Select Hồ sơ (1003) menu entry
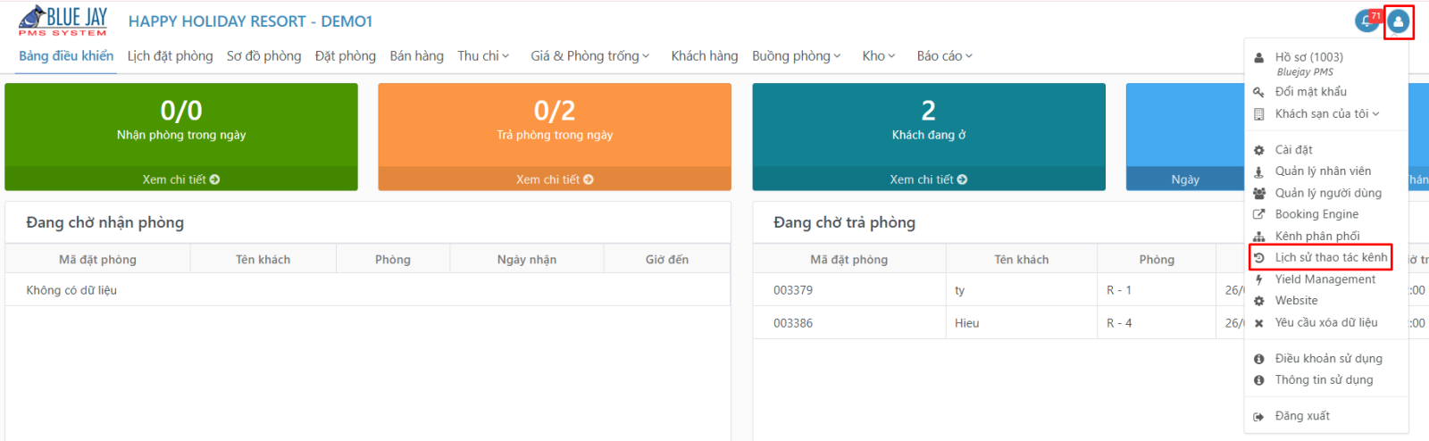The width and height of the screenshot is (1429, 441). click(x=1308, y=57)
